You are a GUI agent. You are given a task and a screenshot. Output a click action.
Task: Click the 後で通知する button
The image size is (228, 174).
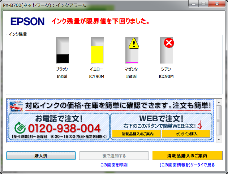(x=114, y=156)
